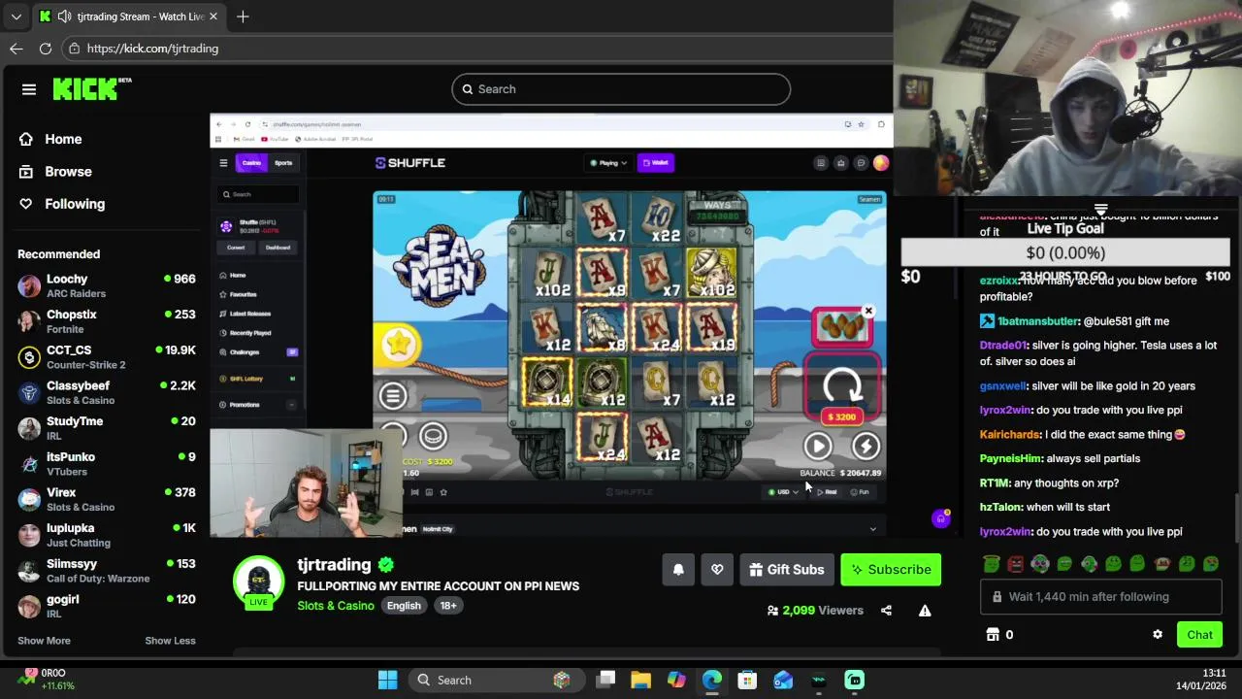This screenshot has height=699, width=1242.
Task: Click the Gift Subs button
Action: coord(786,570)
